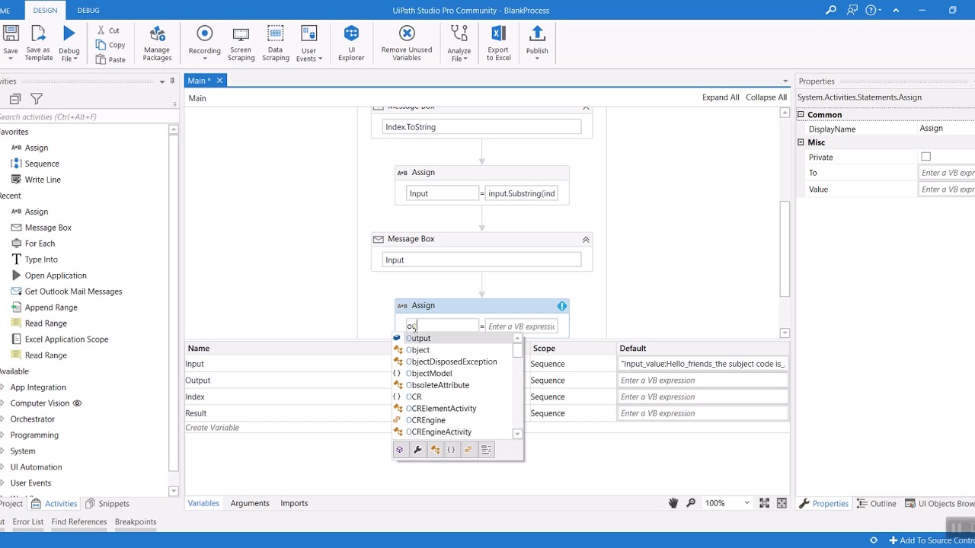Click collapse-all icon in Activities panel
This screenshot has height=548, width=975.
point(14,99)
